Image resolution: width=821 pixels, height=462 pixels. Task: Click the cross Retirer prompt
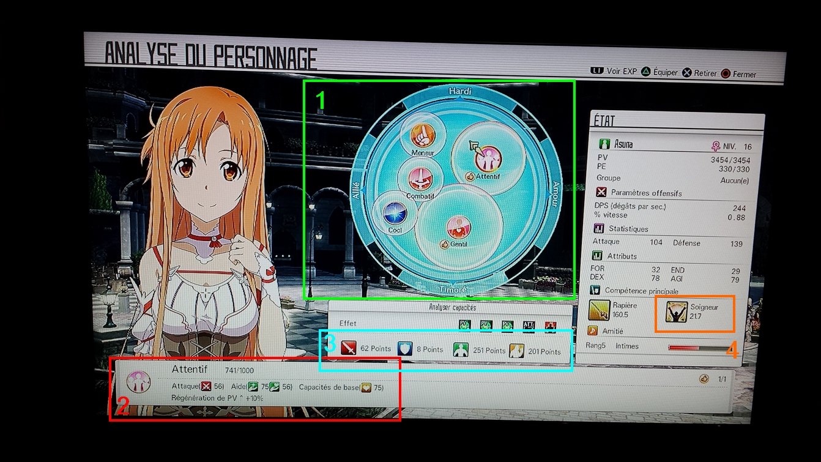699,73
